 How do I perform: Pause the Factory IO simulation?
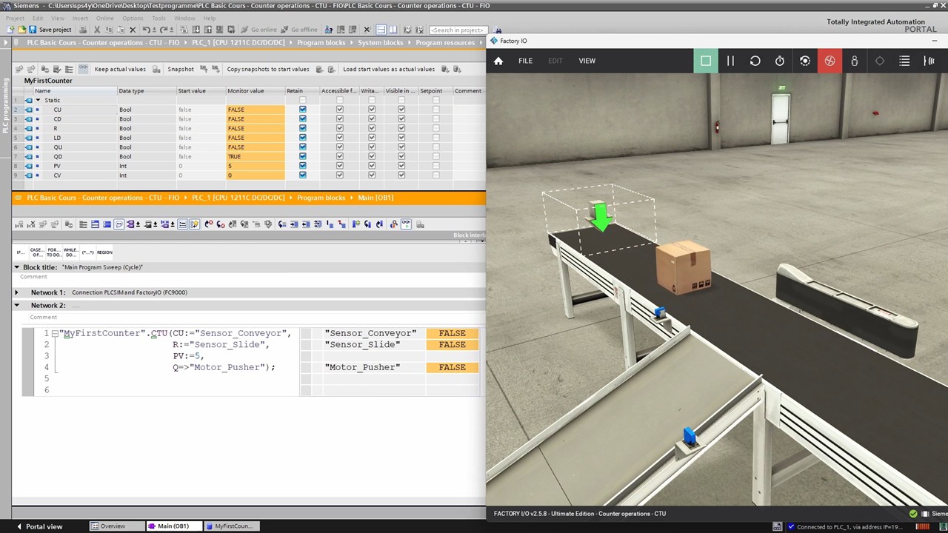tap(730, 61)
